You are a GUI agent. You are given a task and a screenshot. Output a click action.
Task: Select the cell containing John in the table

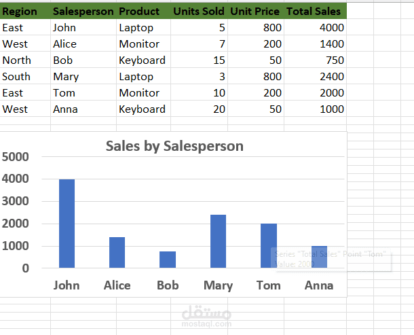click(x=64, y=28)
